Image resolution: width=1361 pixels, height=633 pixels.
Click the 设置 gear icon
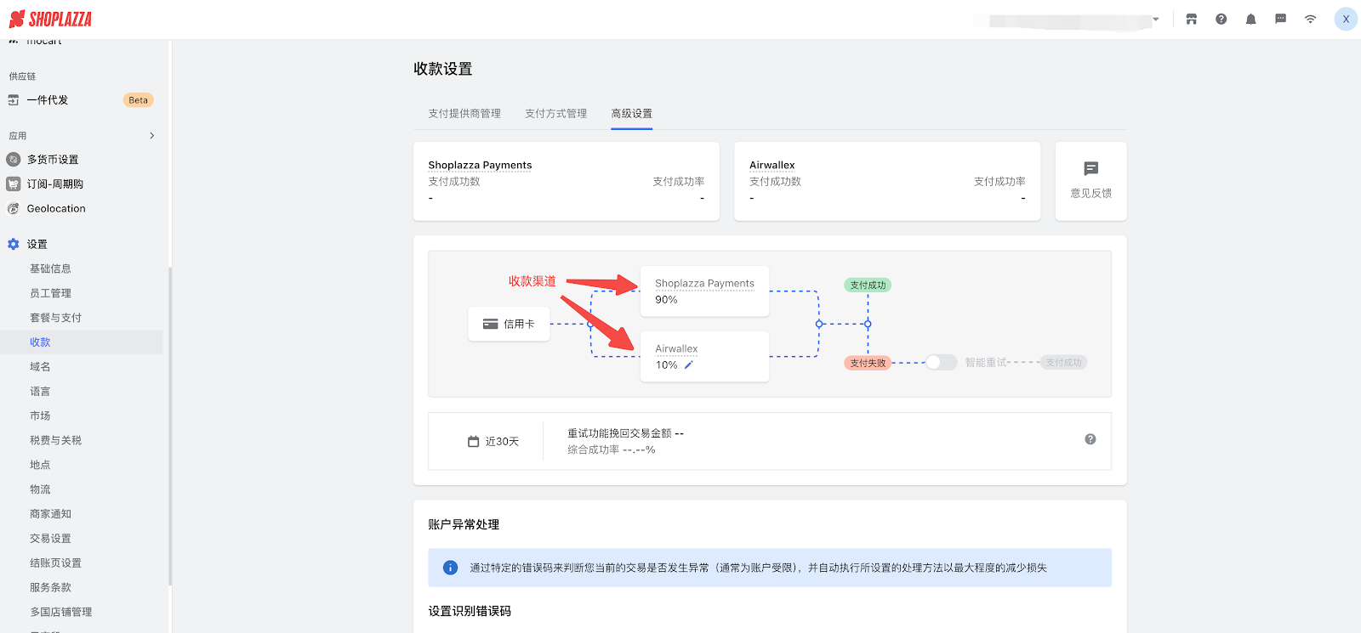[14, 245]
